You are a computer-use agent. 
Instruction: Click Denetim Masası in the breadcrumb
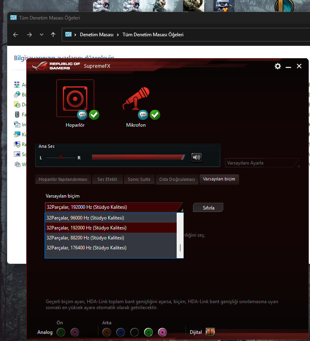(97, 35)
